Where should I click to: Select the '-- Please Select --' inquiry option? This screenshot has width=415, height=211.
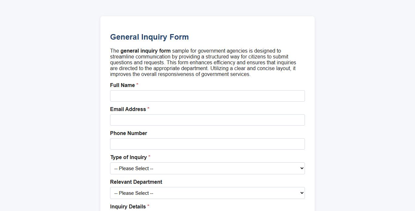click(207, 168)
